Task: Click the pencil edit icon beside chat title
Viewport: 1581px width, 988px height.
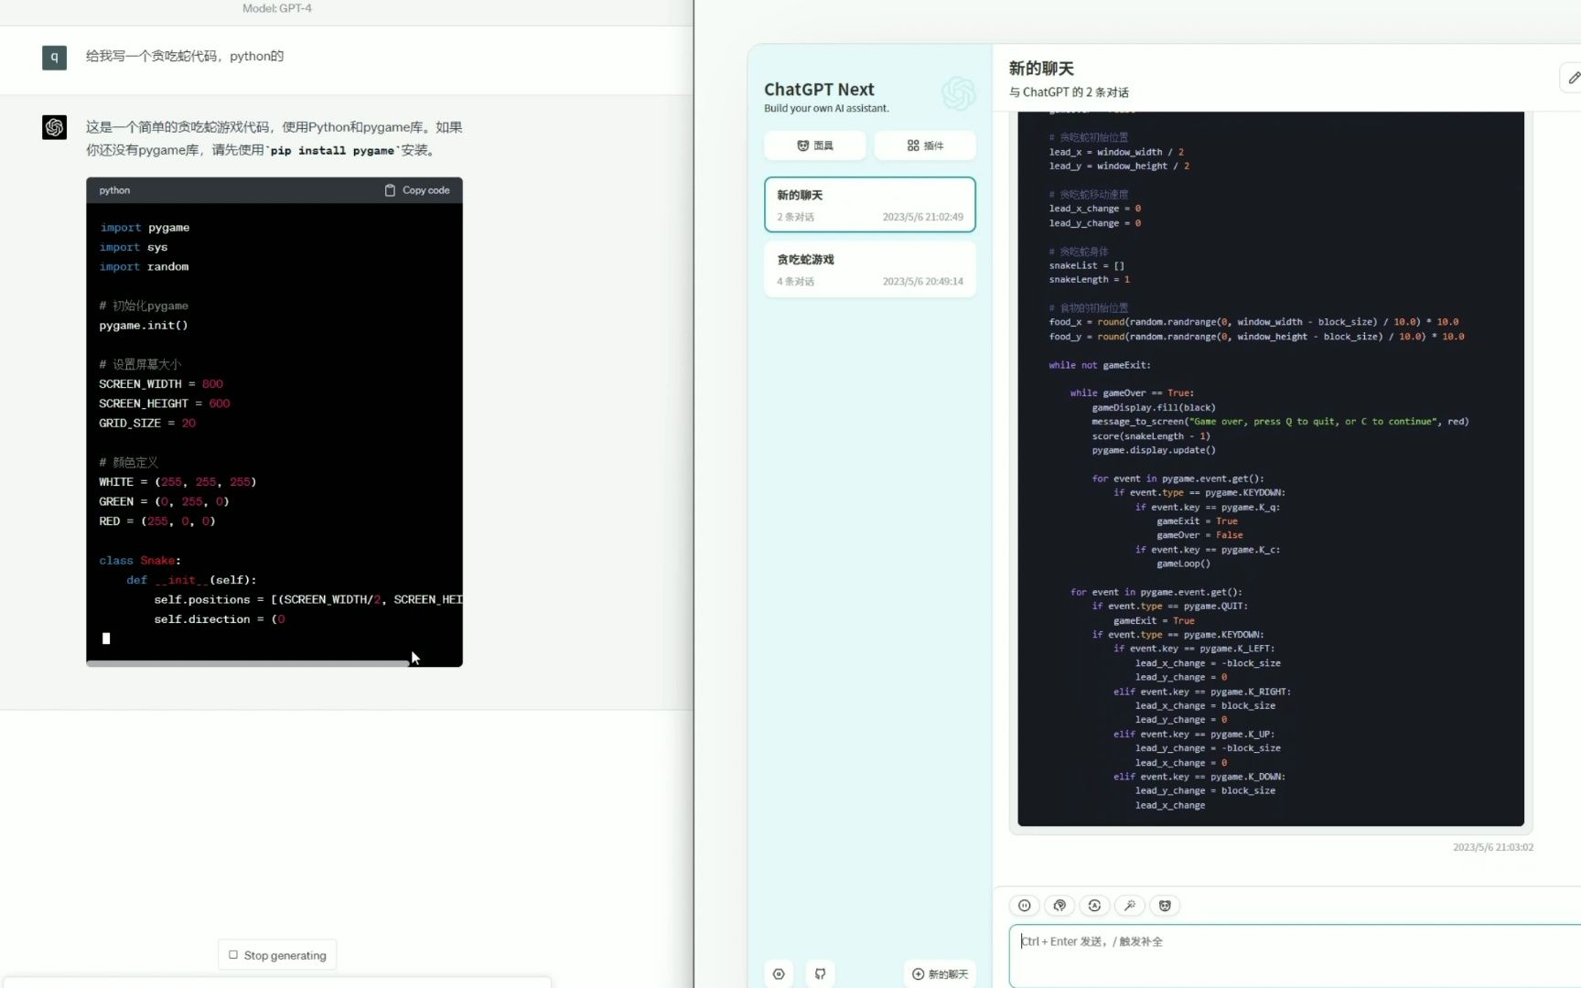Action: (x=1573, y=78)
